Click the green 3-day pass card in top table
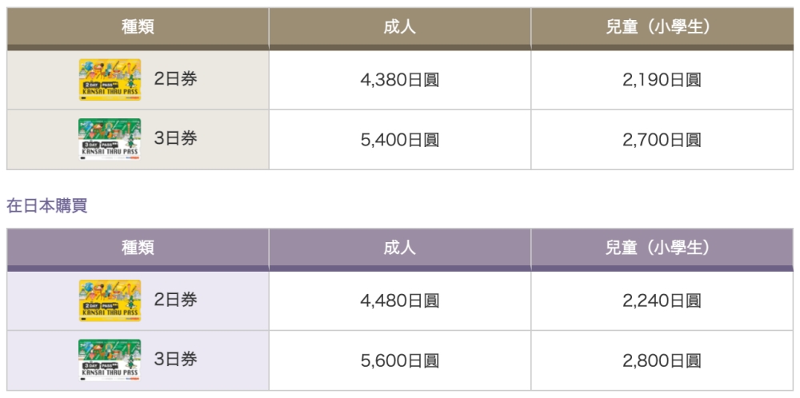The image size is (800, 398). coord(110,139)
